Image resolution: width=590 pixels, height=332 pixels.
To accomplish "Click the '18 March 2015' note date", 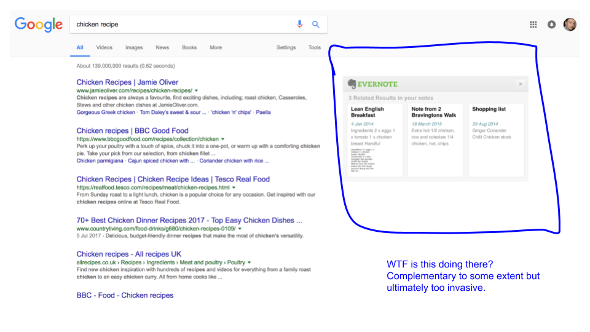I will 427,124.
